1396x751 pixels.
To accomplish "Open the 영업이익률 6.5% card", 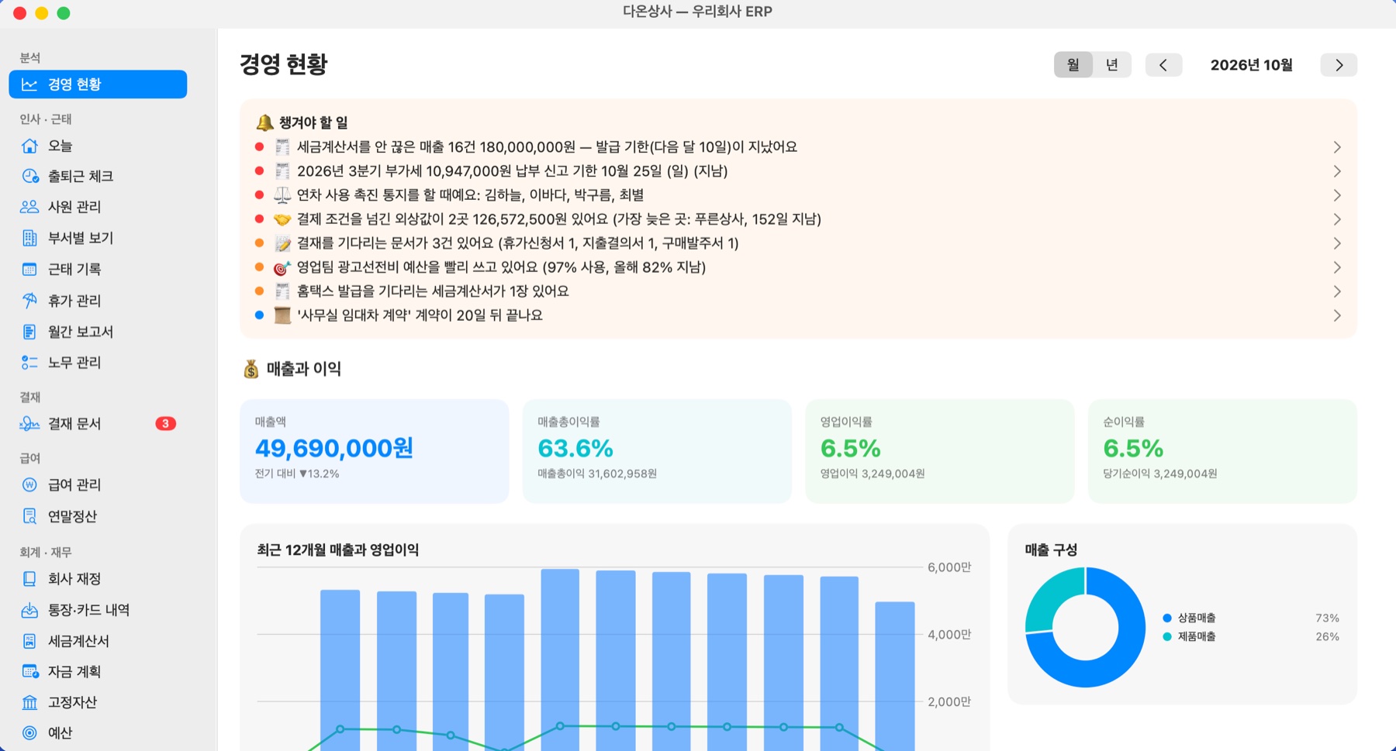I will coord(939,451).
